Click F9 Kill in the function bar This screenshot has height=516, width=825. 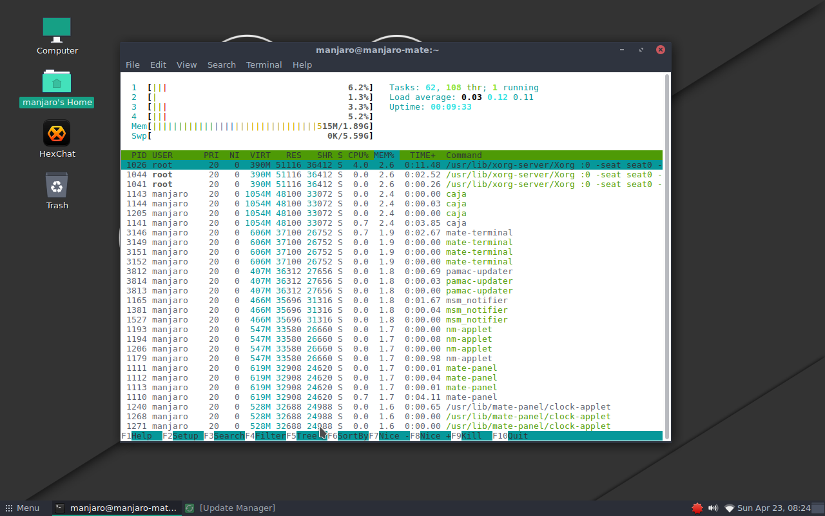coord(471,435)
